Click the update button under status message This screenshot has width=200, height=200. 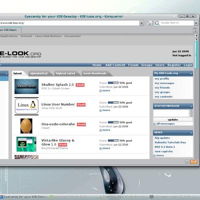[173, 119]
